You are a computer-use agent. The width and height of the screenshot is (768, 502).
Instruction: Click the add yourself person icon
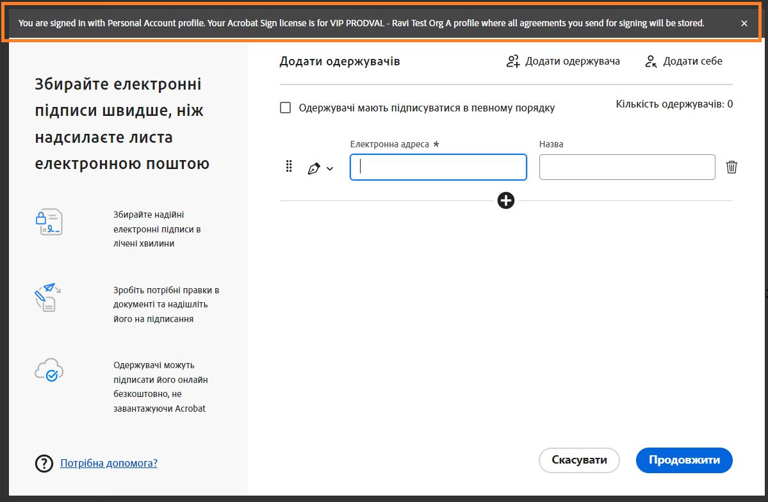pos(651,61)
